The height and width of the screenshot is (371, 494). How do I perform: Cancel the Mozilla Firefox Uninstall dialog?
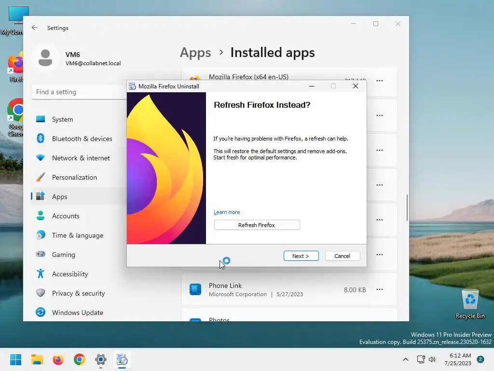tap(342, 256)
